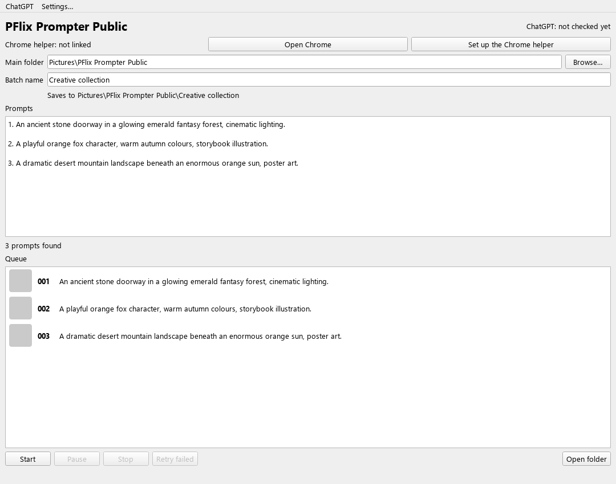This screenshot has height=484, width=616.
Task: Click the queue number 002 label
Action: click(x=43, y=309)
